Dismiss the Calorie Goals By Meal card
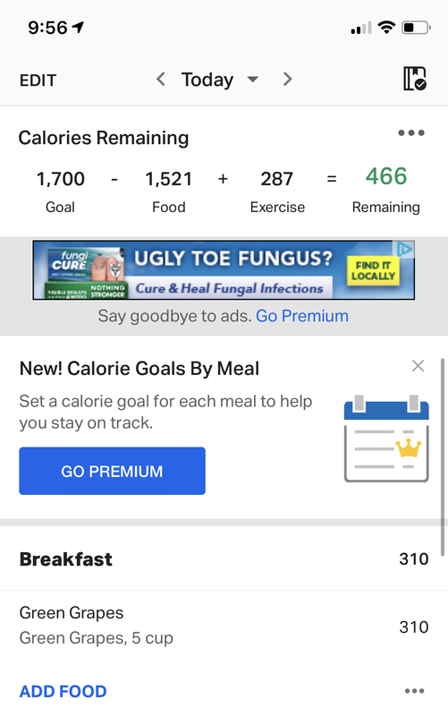 point(418,366)
